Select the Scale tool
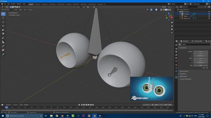 coord(3,30)
